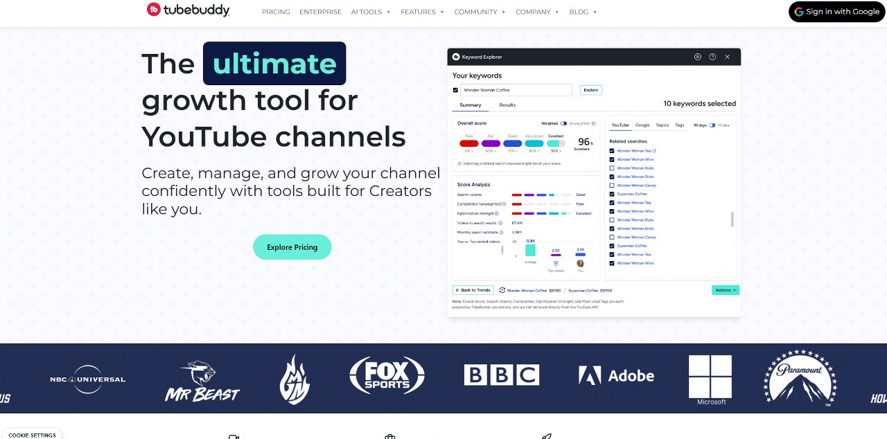Click the TubeBuddy logo in the header
This screenshot has width=887, height=439.
click(188, 10)
